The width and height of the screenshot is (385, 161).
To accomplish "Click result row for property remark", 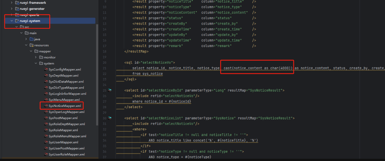I will (x=194, y=46).
